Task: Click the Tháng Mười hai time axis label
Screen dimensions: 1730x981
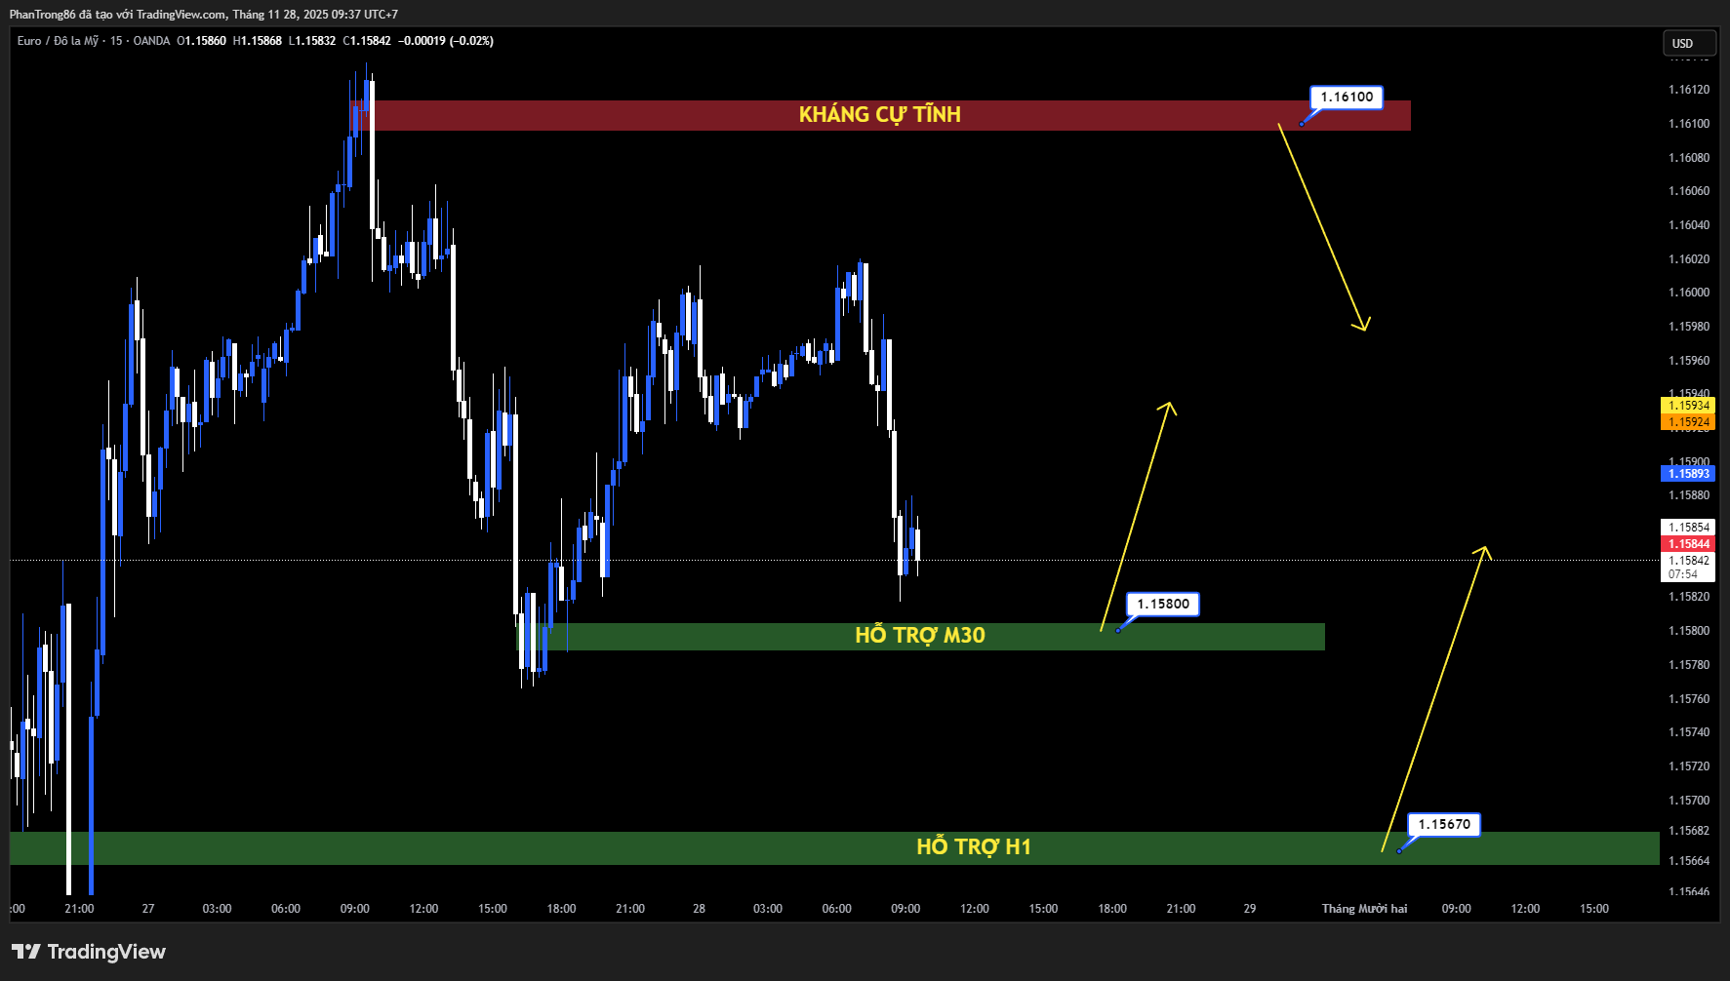Action: [1364, 909]
